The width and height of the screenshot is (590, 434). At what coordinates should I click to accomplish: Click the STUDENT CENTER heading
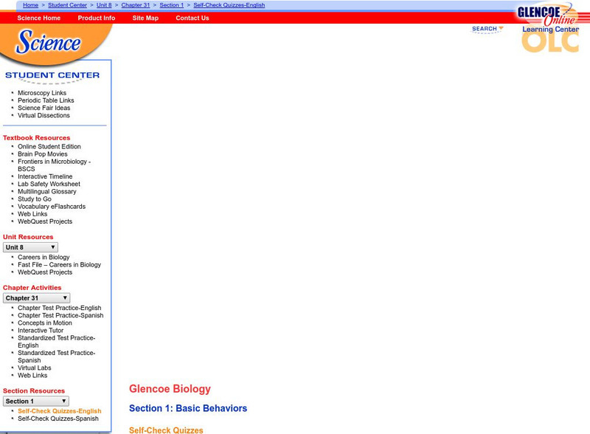[52, 75]
